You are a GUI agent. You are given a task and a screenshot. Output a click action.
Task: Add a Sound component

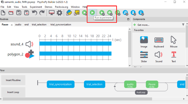coord(159,57)
